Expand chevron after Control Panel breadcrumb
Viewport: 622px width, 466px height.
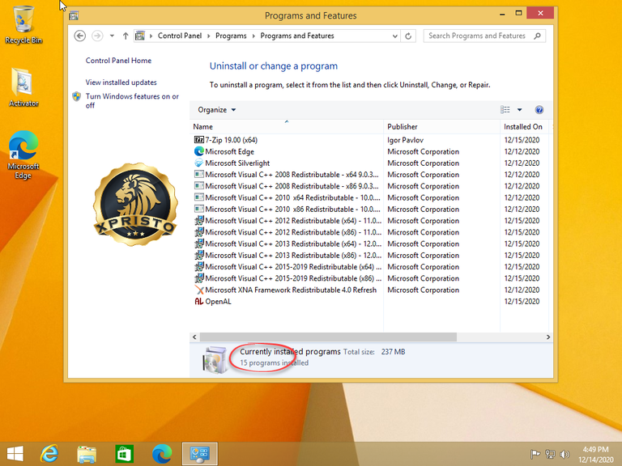(209, 36)
